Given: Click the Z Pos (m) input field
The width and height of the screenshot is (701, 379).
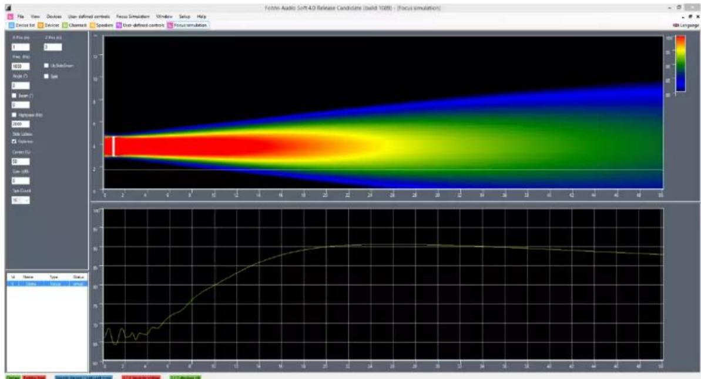Looking at the screenshot, I should (x=53, y=47).
